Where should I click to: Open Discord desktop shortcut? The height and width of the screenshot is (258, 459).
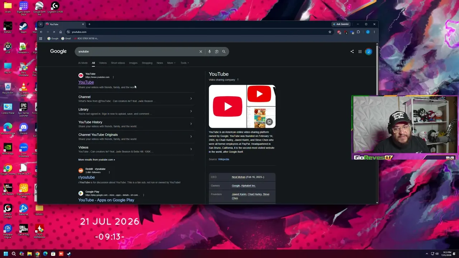point(23,129)
